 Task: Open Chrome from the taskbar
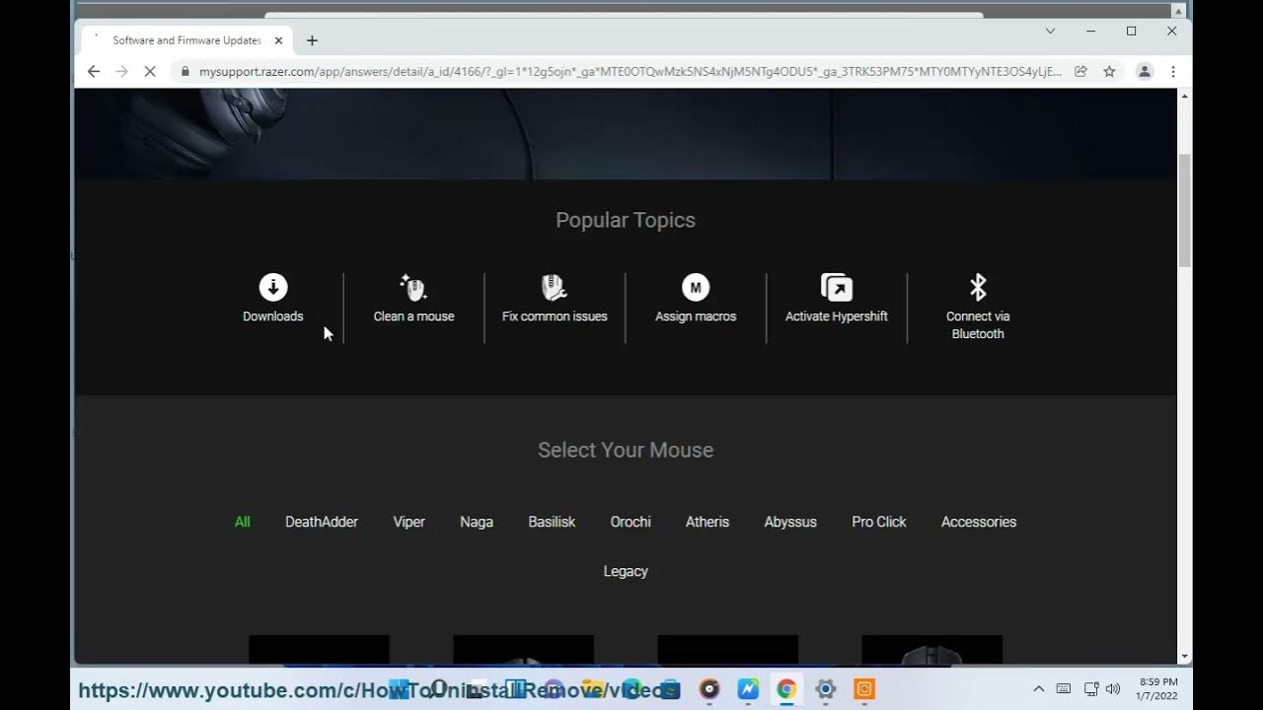tap(786, 689)
